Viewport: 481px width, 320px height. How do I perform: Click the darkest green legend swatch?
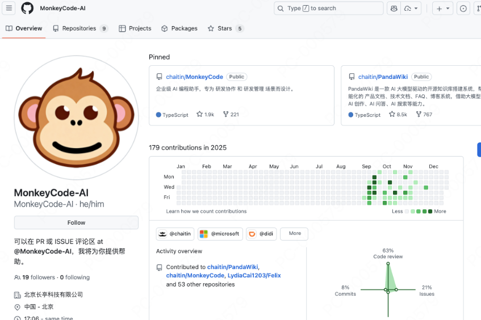pos(430,211)
